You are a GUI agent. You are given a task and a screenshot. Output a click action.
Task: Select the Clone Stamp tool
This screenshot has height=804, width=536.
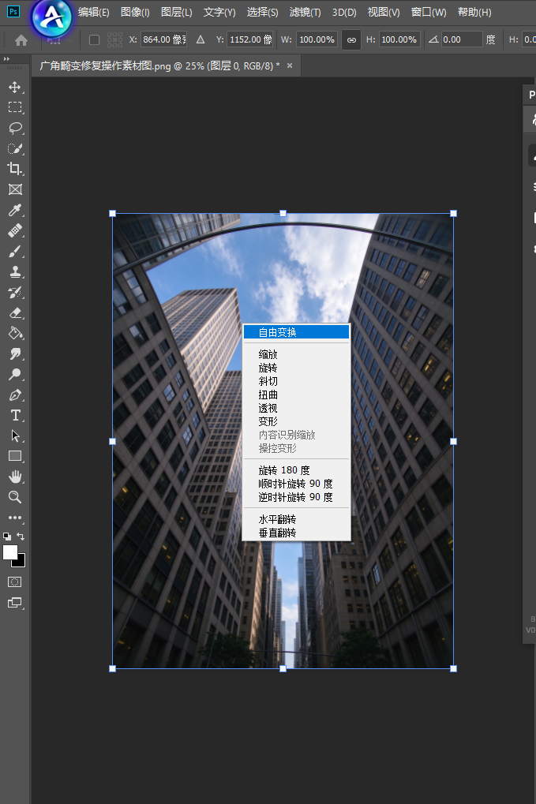pyautogui.click(x=15, y=271)
